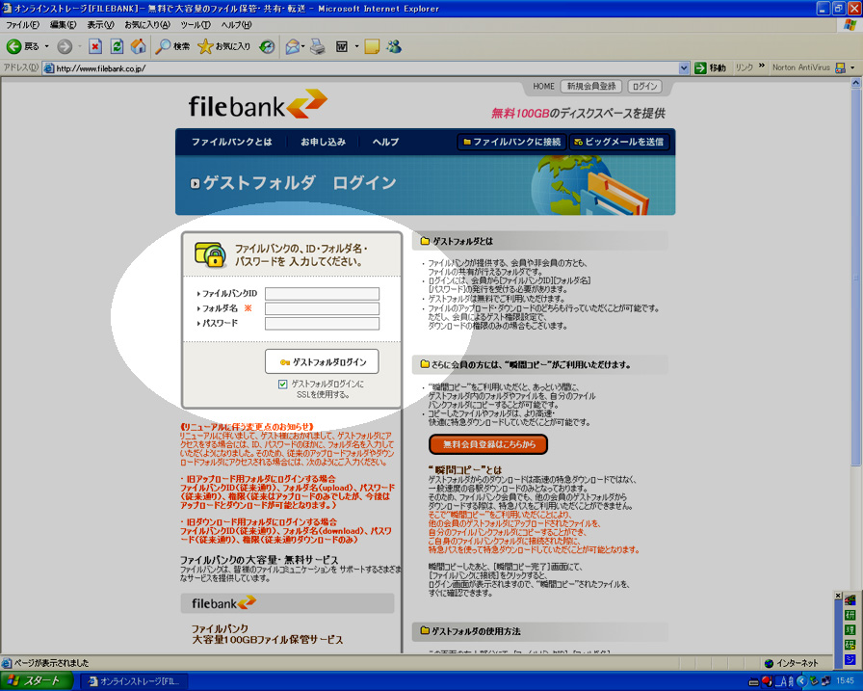Image resolution: width=863 pixels, height=691 pixels.
Task: Click the yellow note Discuss icon
Action: (x=372, y=47)
